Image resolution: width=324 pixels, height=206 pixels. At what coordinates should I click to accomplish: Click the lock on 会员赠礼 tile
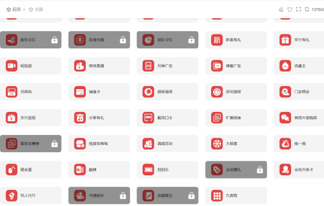(260, 169)
